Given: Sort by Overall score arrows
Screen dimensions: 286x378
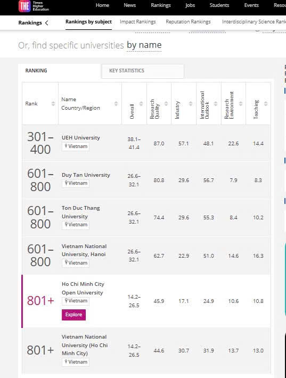Looking at the screenshot, I should point(141,104).
